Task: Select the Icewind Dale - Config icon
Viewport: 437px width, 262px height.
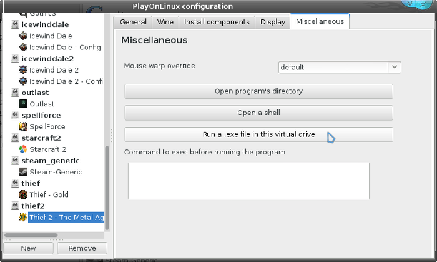Action: click(x=23, y=47)
